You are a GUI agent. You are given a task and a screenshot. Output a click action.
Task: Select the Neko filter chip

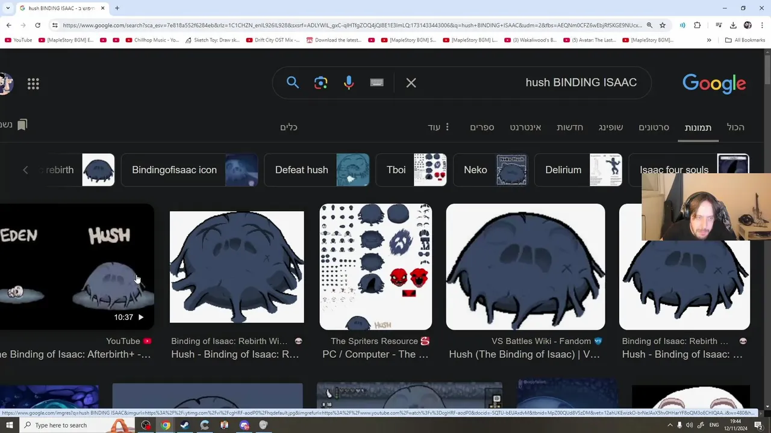[x=490, y=170]
